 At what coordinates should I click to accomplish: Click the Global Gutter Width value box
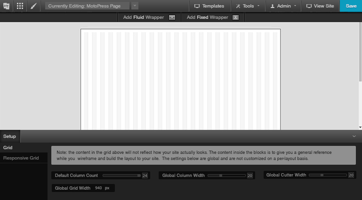(351, 175)
